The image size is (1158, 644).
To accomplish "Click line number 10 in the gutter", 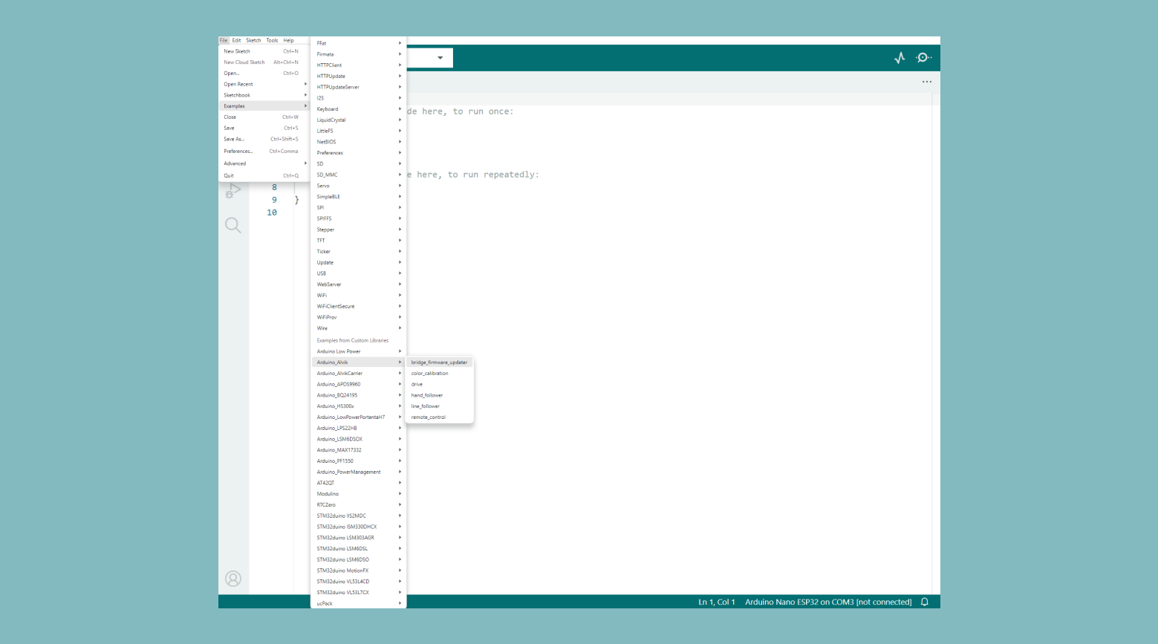I will tap(272, 212).
